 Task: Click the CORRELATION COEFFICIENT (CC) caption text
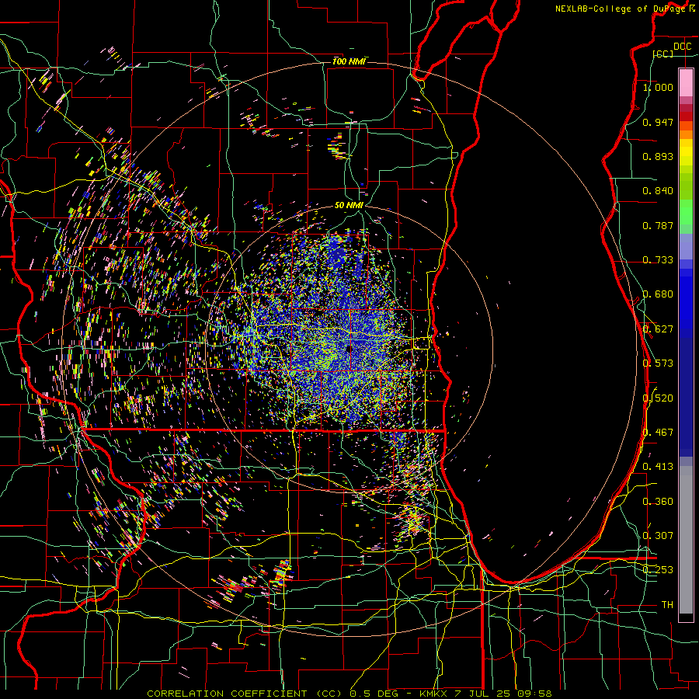click(245, 694)
